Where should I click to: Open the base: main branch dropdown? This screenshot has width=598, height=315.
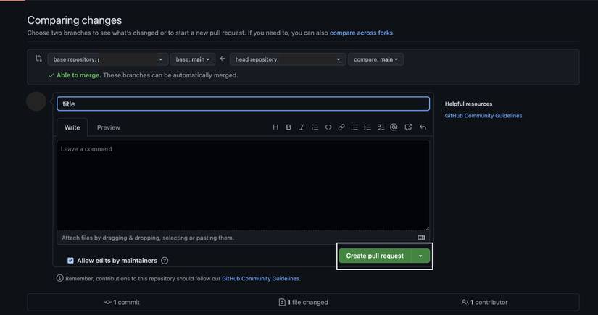pyautogui.click(x=193, y=59)
